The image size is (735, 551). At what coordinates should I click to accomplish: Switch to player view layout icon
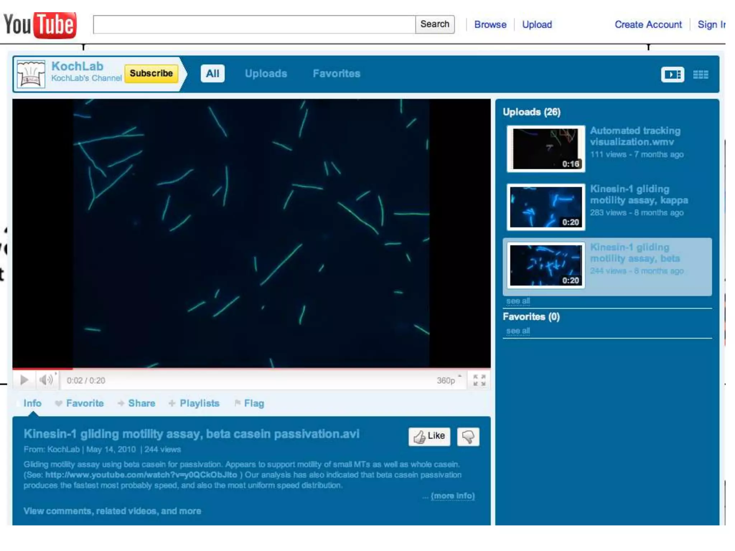pos(672,75)
